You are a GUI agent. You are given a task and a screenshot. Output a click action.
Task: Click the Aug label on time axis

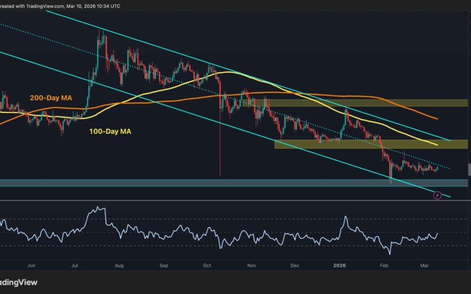(118, 265)
